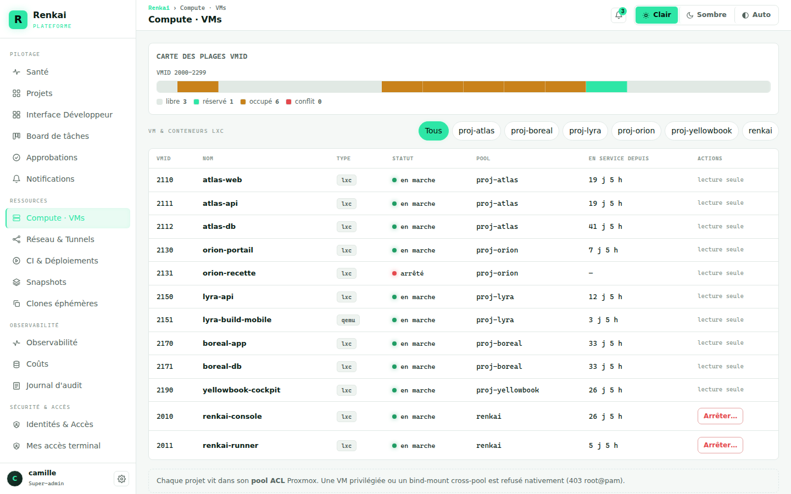
Task: Click the arrêté status of orion-recette
Action: pos(408,273)
